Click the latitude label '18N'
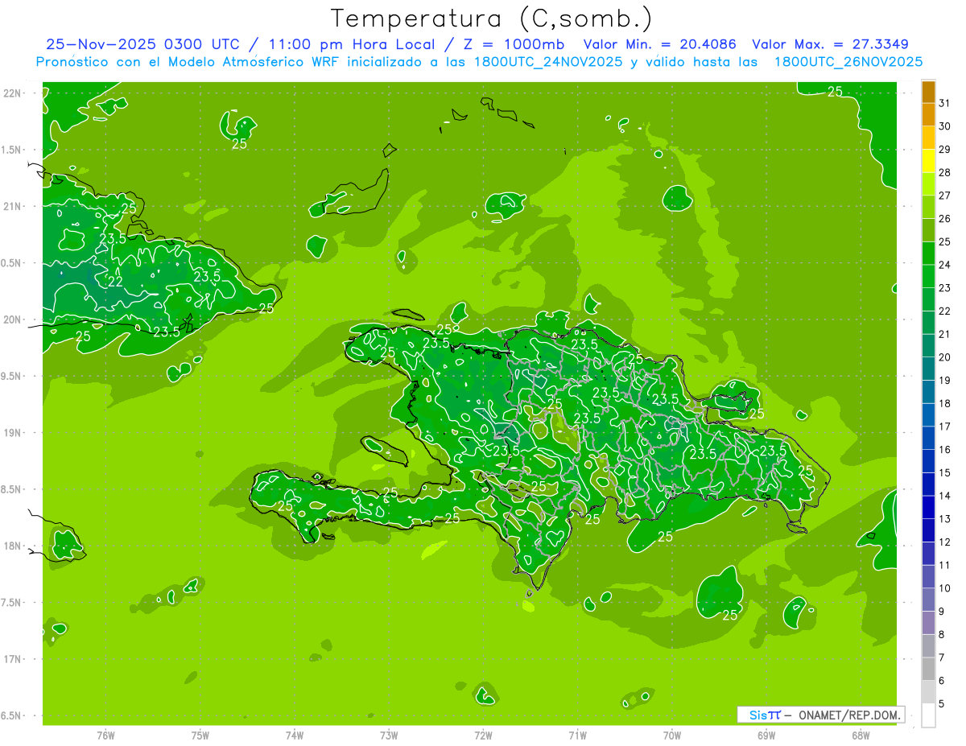The image size is (966, 746). click(14, 546)
